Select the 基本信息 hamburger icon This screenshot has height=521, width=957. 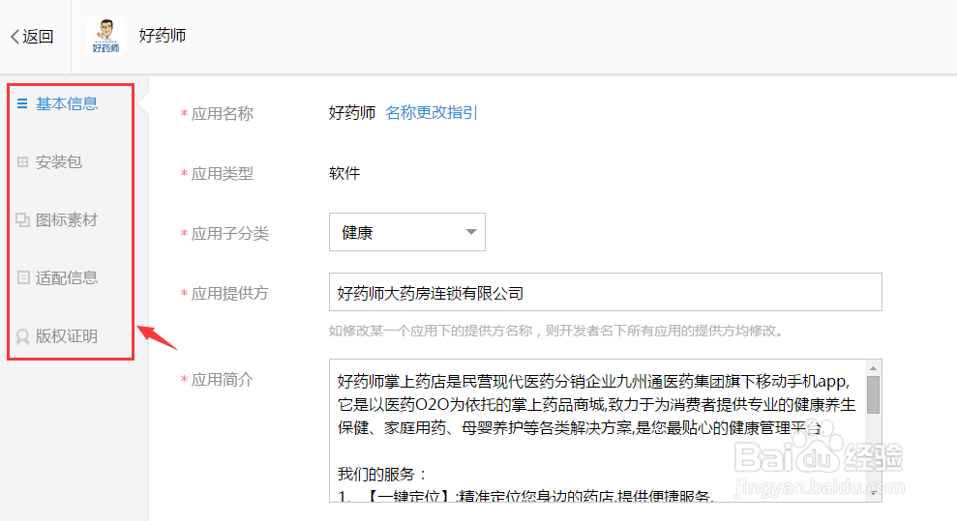[x=22, y=103]
